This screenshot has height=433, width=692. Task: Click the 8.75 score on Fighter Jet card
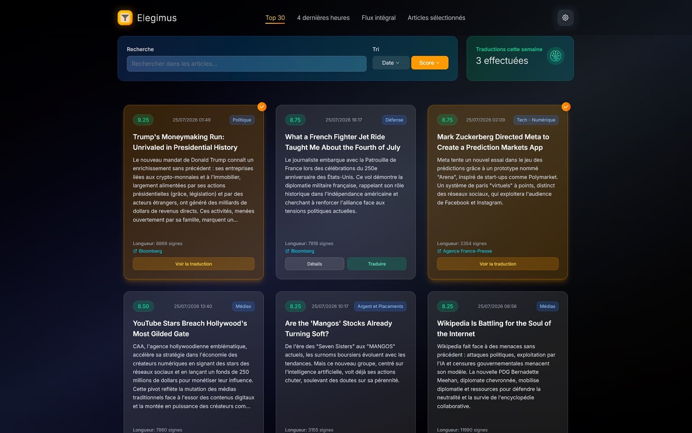pyautogui.click(x=295, y=120)
